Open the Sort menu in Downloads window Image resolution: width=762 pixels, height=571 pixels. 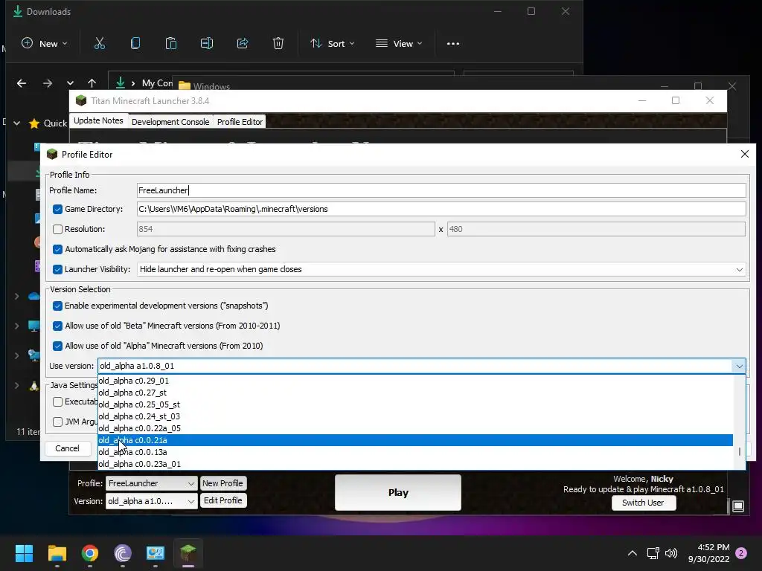click(x=333, y=44)
